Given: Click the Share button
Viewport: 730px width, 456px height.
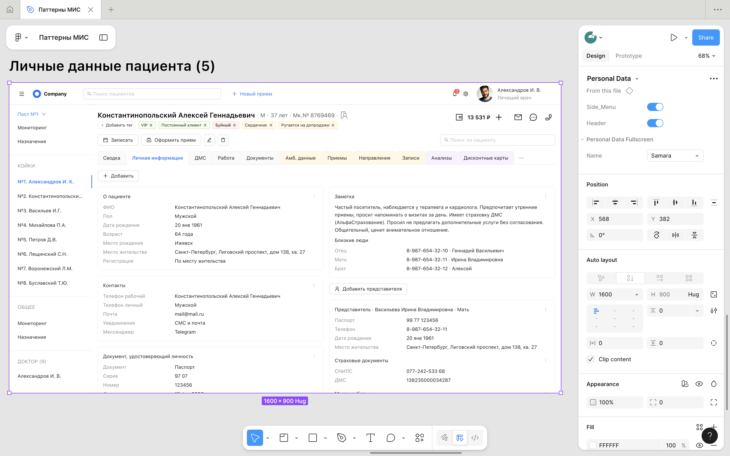Looking at the screenshot, I should 706,38.
